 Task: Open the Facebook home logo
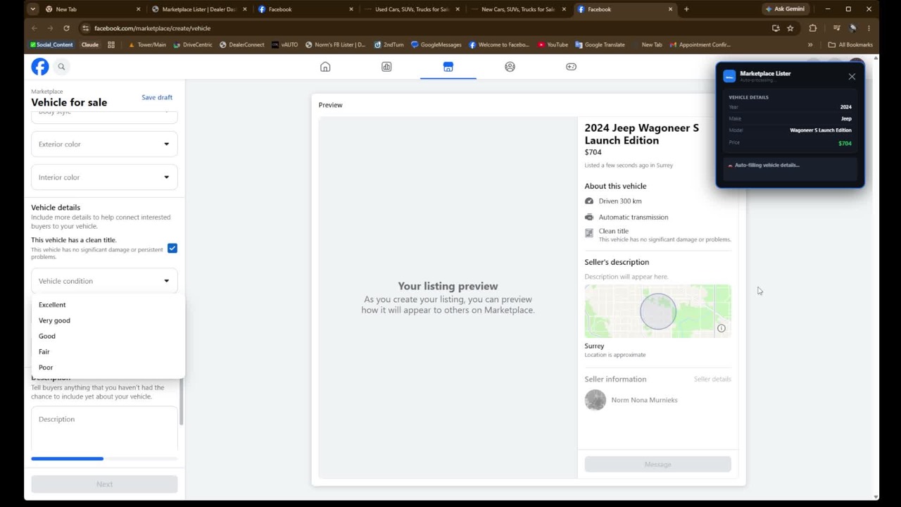pos(40,67)
